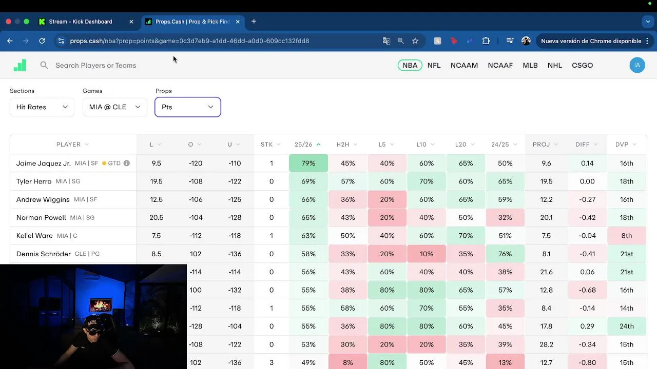657x369 pixels.
Task: Switch to the CSGO tab
Action: pos(582,65)
